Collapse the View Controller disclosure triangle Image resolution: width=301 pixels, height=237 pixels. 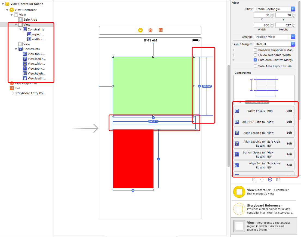click(x=7, y=10)
